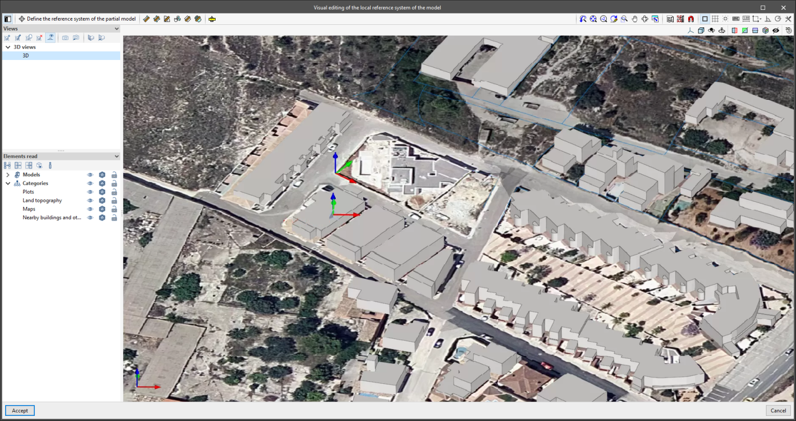This screenshot has width=796, height=421.
Task: Click the yellow measure tool icon
Action: [x=212, y=19]
